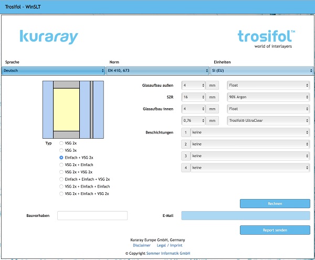The width and height of the screenshot is (315, 260).
Task: Open the Glasaufbau außen Float glass dropdown
Action: [x=268, y=85]
